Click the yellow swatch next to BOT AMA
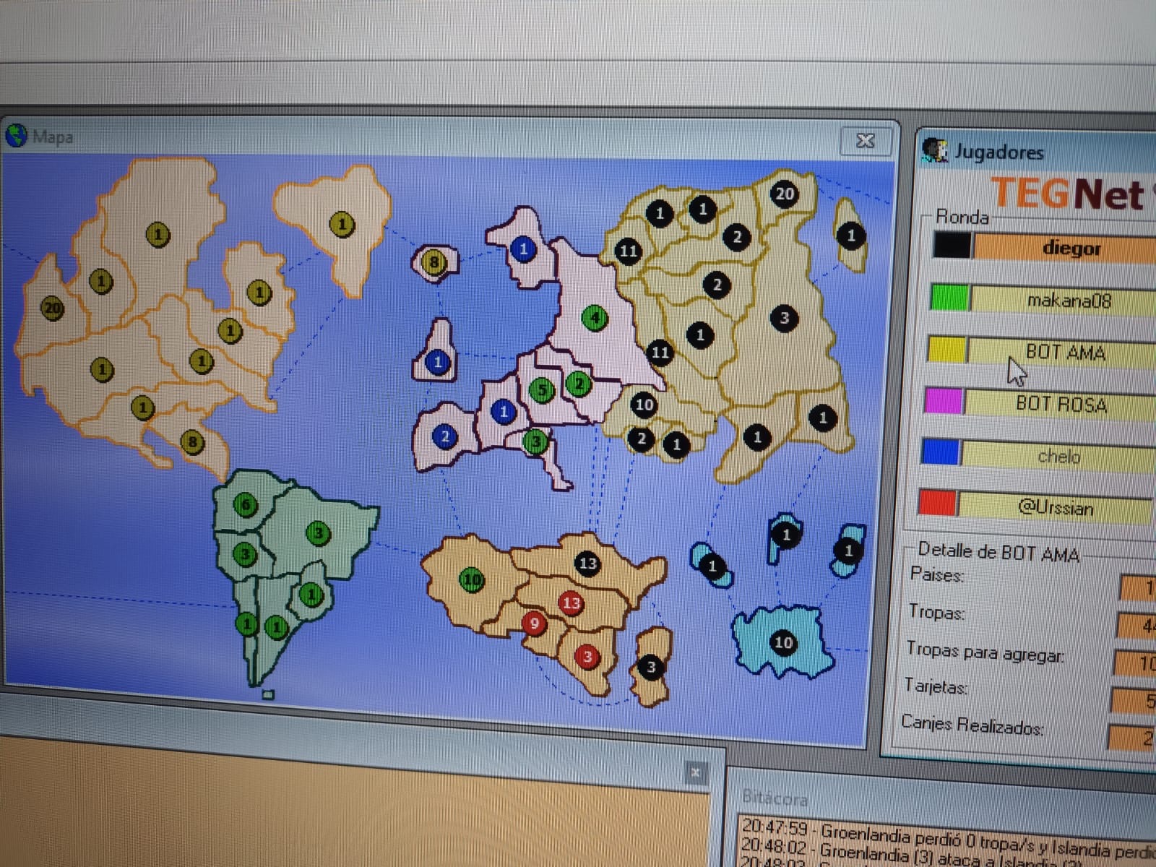This screenshot has width=1156, height=867. tap(946, 350)
